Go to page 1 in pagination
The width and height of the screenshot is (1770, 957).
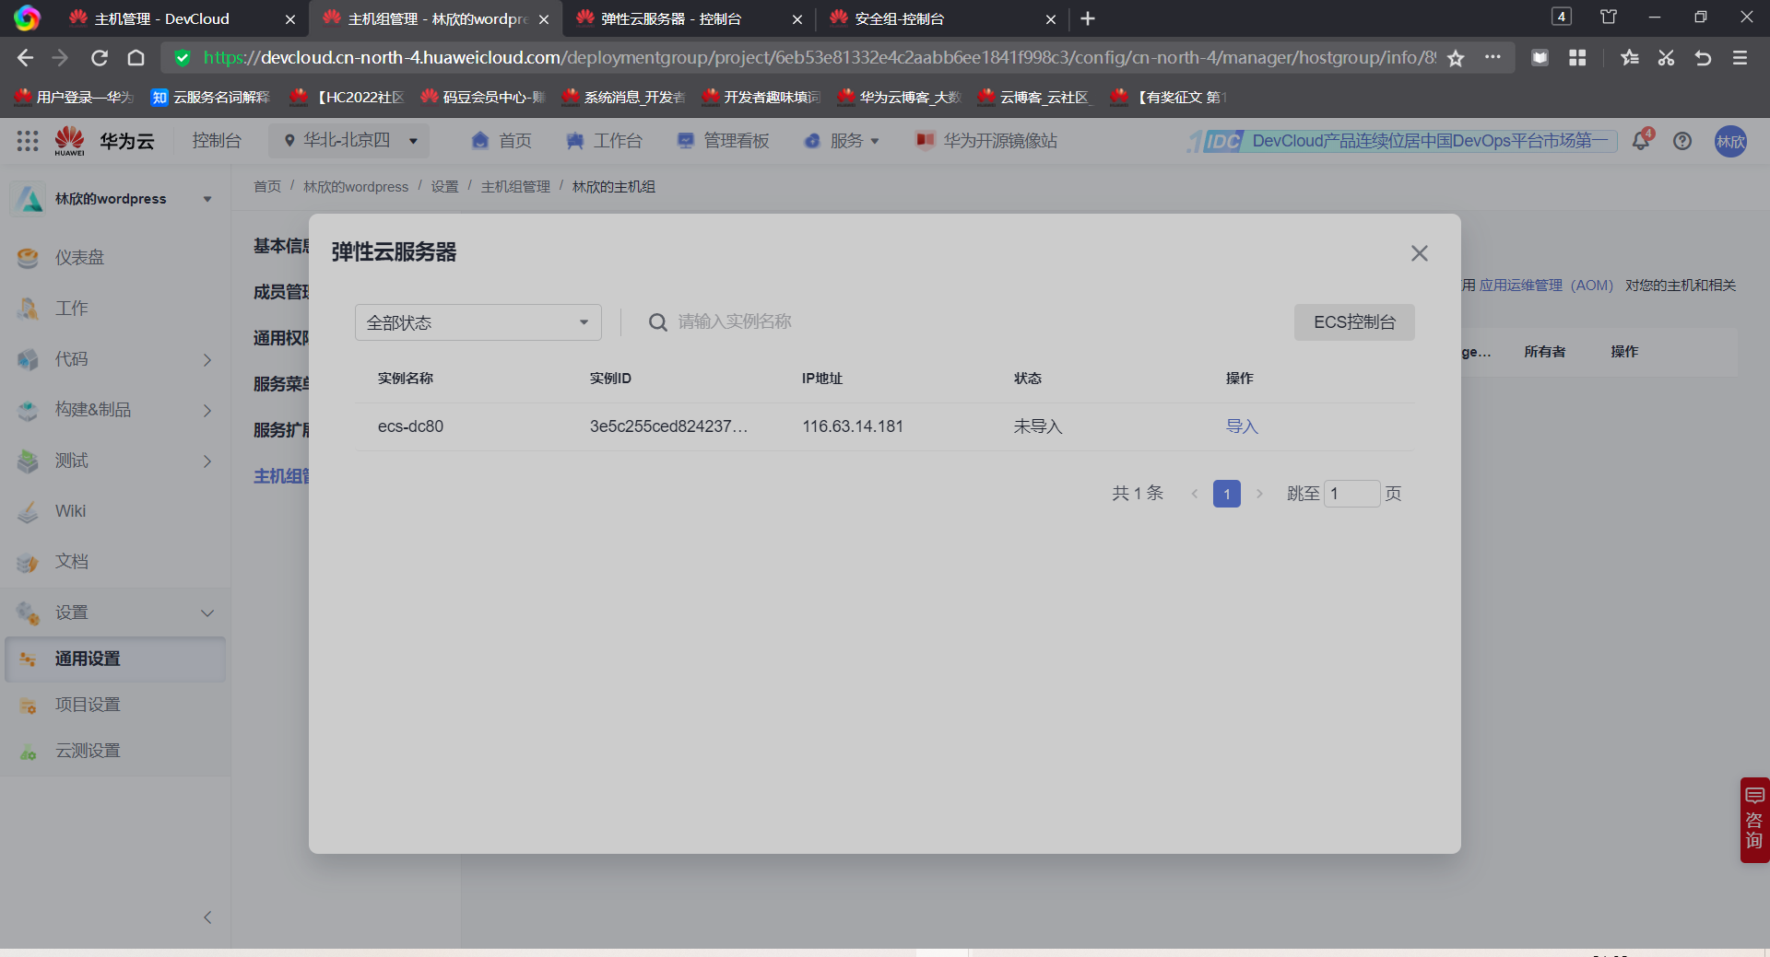point(1226,494)
